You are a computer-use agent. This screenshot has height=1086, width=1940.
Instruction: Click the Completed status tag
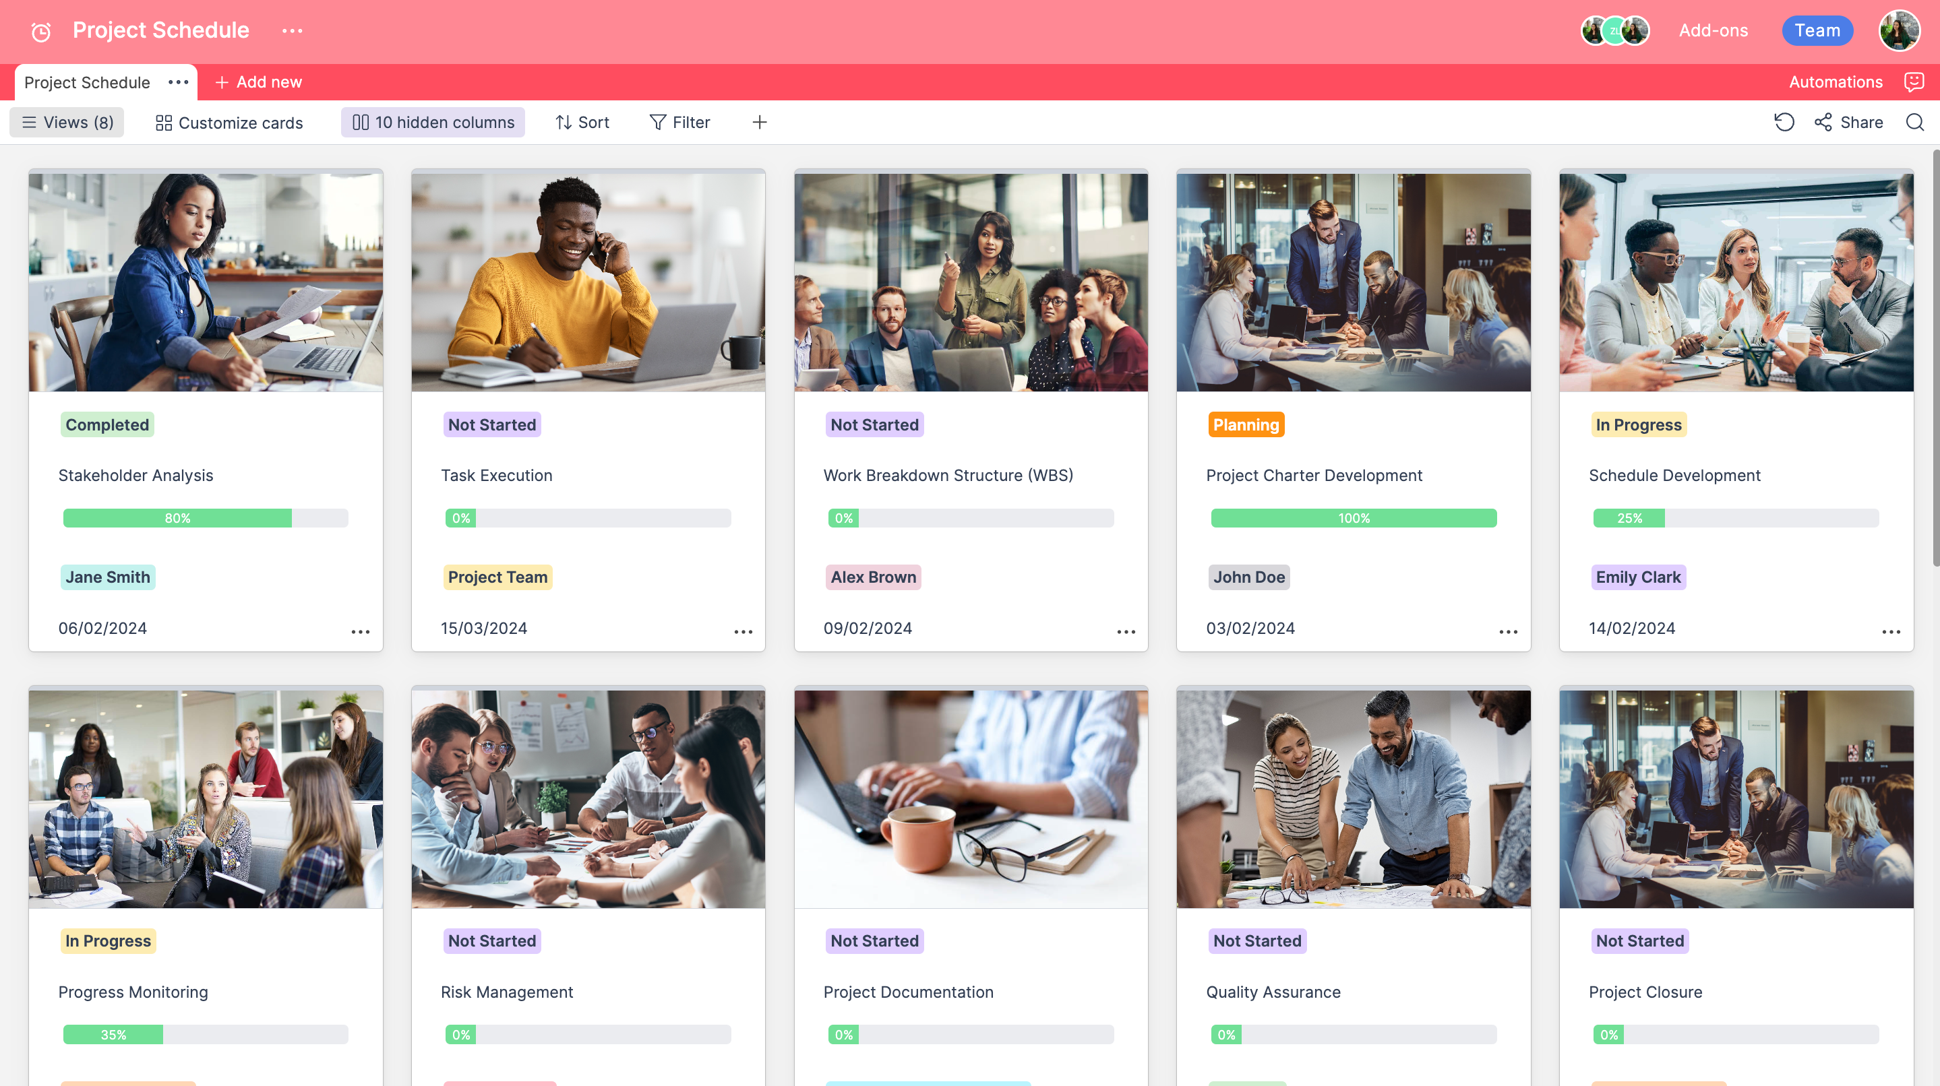pyautogui.click(x=107, y=424)
